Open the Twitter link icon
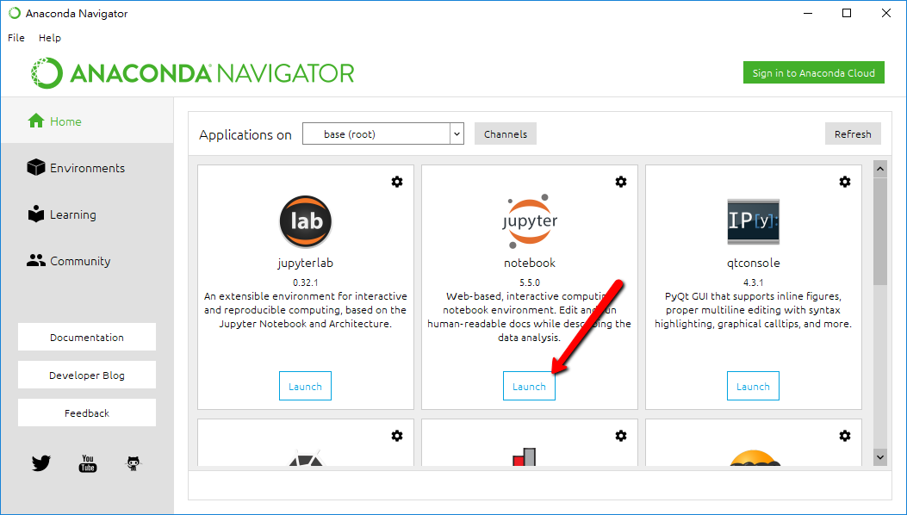 [x=41, y=463]
